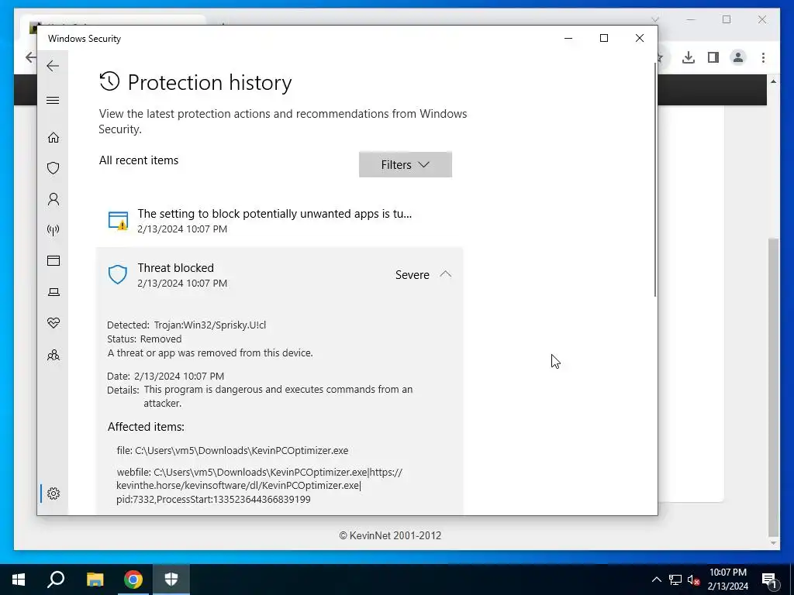Open Family options people icon
This screenshot has height=595, width=794.
coord(54,355)
